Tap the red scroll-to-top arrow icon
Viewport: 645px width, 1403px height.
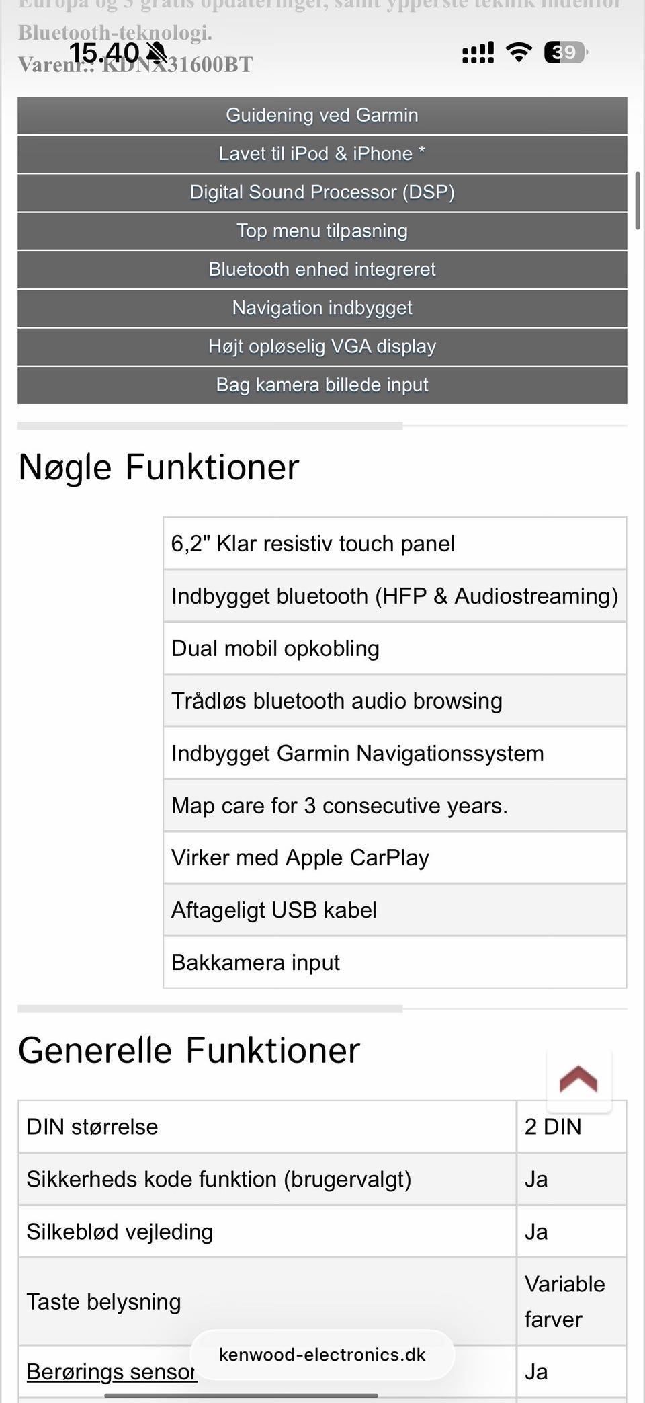pos(578,1079)
